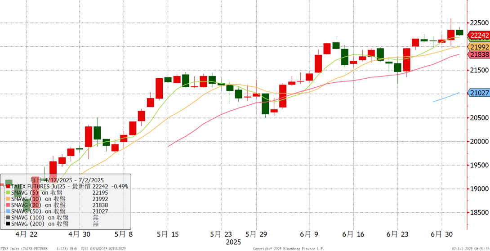Click the 5月 29 date axis label

click(256, 234)
